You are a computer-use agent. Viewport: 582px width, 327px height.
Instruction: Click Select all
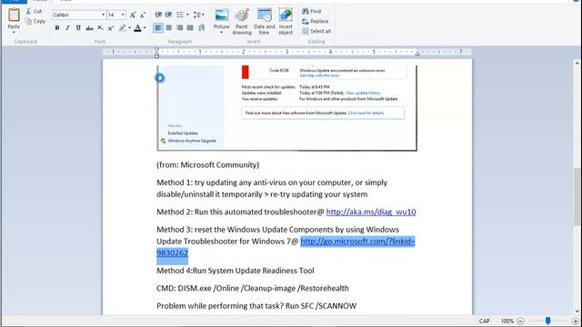pos(316,31)
